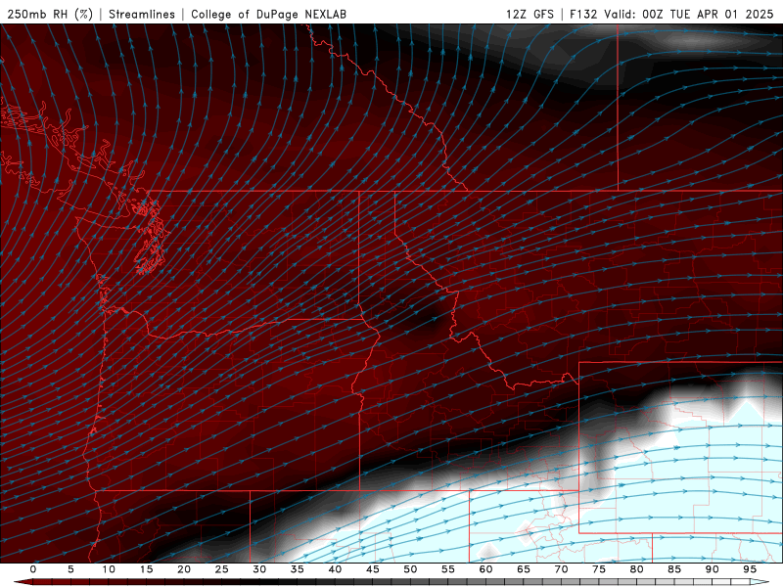The width and height of the screenshot is (783, 587).
Task: Click the colorbar label '0'
Action: [x=33, y=569]
